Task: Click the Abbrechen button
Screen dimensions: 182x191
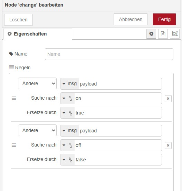Action: (x=131, y=19)
